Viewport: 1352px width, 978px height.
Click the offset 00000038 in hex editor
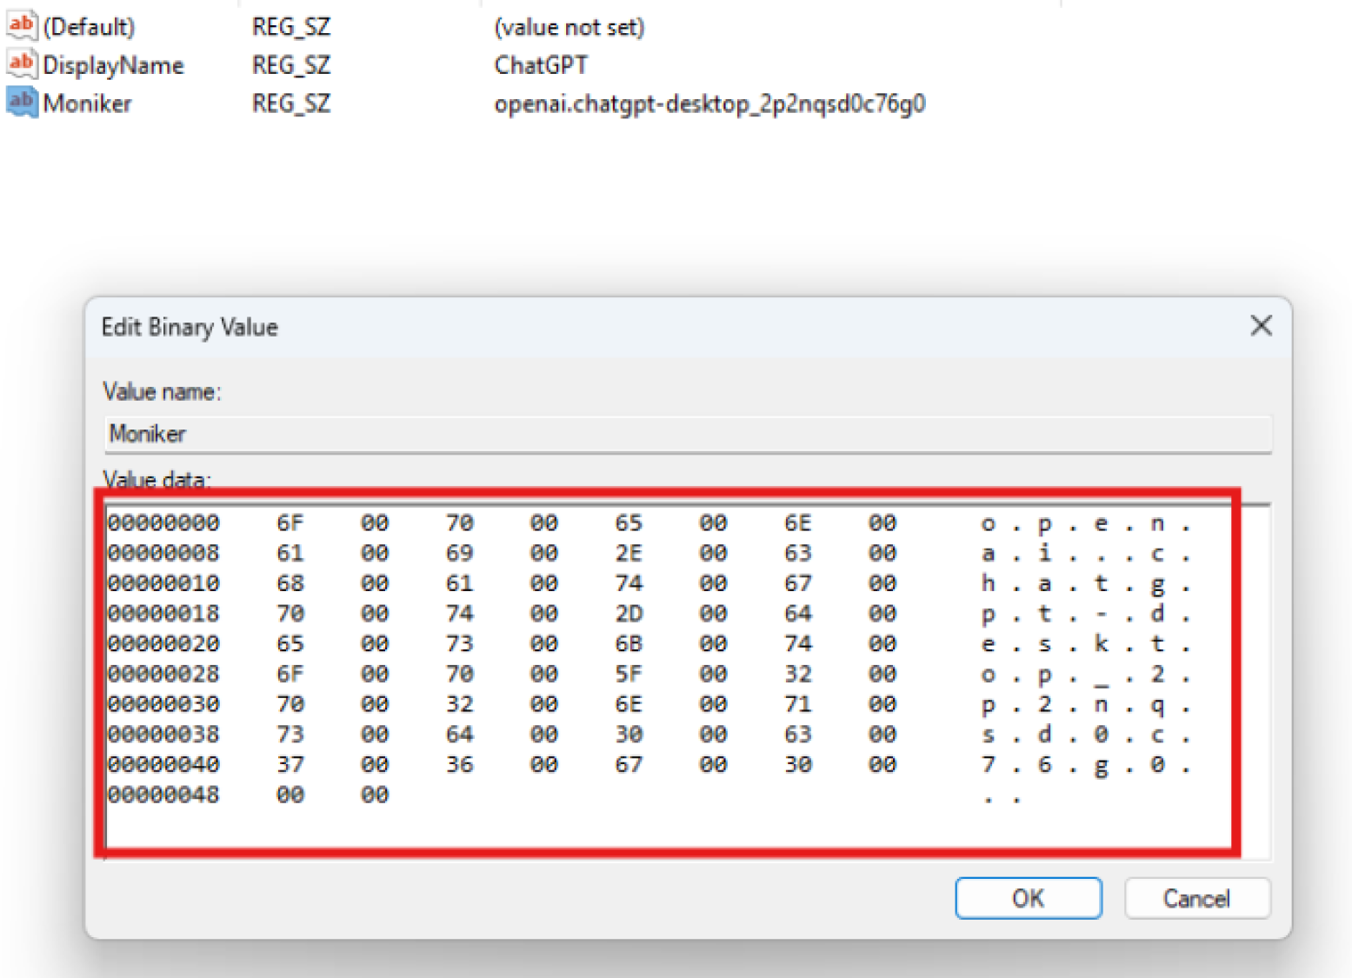pyautogui.click(x=163, y=735)
